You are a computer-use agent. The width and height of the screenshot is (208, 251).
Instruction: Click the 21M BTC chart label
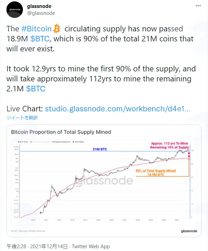(x=100, y=149)
